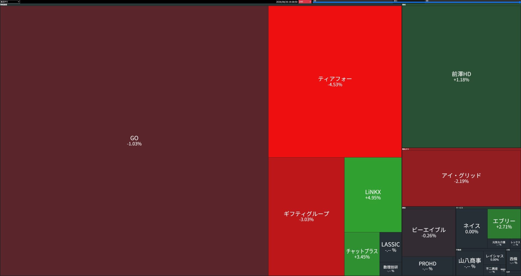Open the 直近IPO category dropdown
Screen dimensions: 521x276
pos(10,2)
